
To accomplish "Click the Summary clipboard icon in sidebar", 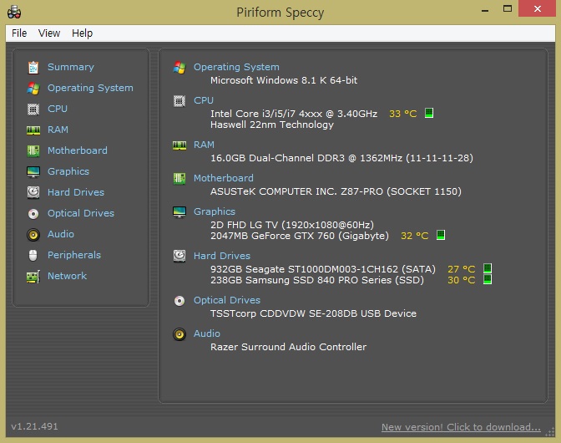I will point(33,67).
